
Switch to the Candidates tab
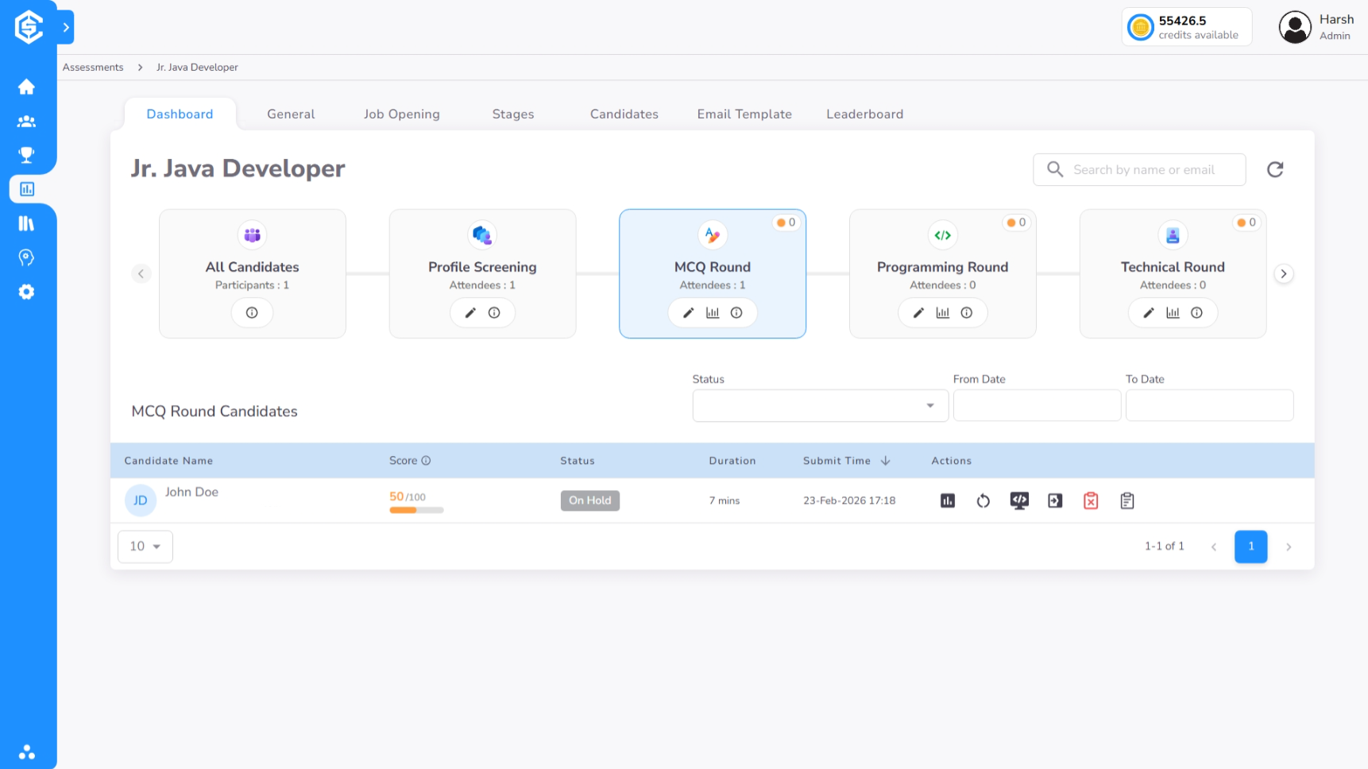point(624,114)
